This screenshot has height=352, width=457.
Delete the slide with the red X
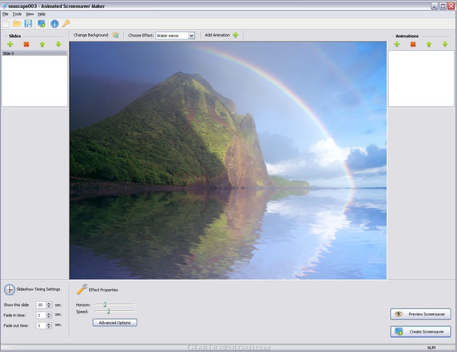coord(26,45)
